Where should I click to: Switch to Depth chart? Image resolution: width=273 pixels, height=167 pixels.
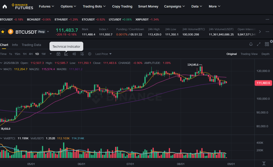coord(265,54)
